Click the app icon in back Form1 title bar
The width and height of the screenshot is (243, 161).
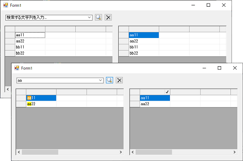click(x=5, y=5)
